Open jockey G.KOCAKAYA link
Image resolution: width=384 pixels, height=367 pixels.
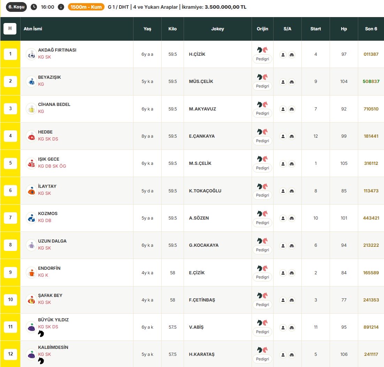pyautogui.click(x=204, y=245)
